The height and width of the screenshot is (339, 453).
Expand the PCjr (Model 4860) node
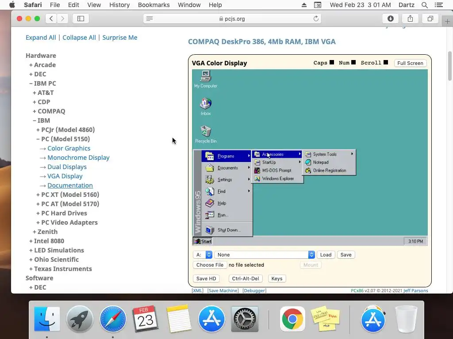point(65,130)
